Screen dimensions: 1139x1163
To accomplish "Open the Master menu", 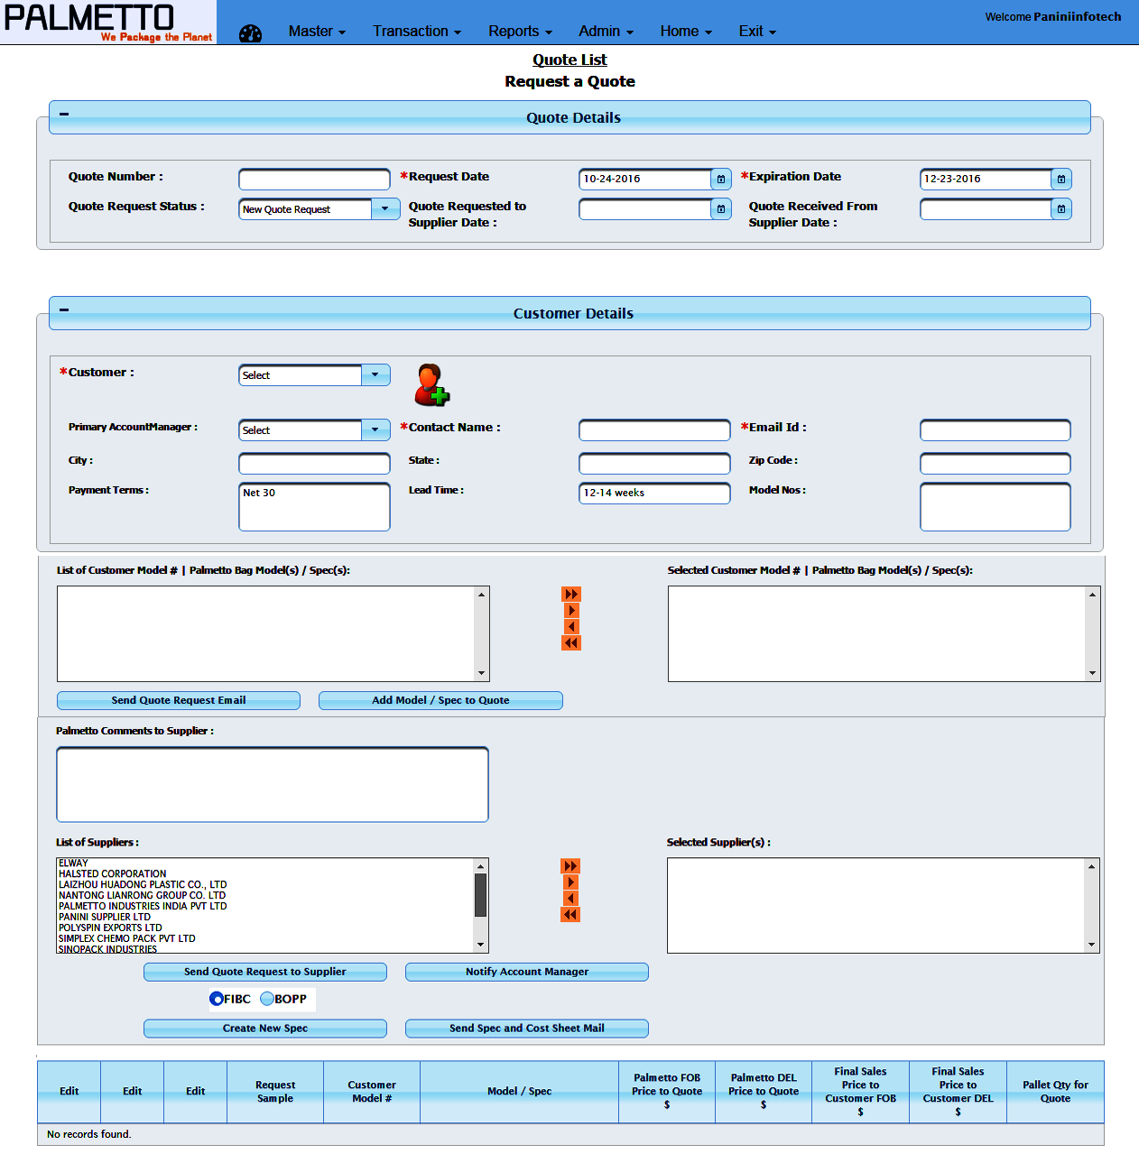I will point(317,32).
